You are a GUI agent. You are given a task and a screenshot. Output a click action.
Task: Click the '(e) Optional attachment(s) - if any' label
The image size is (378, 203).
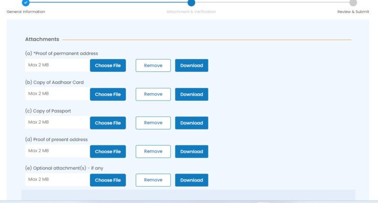[64, 168]
